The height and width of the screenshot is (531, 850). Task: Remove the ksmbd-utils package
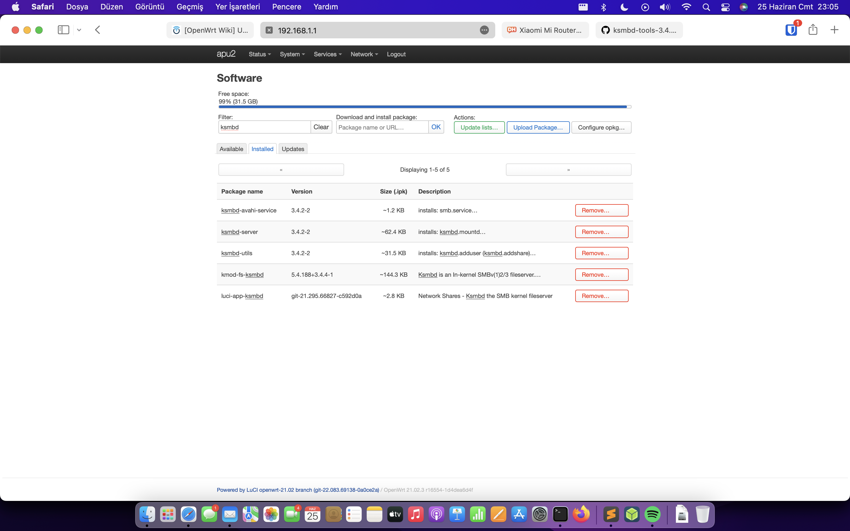pos(602,253)
